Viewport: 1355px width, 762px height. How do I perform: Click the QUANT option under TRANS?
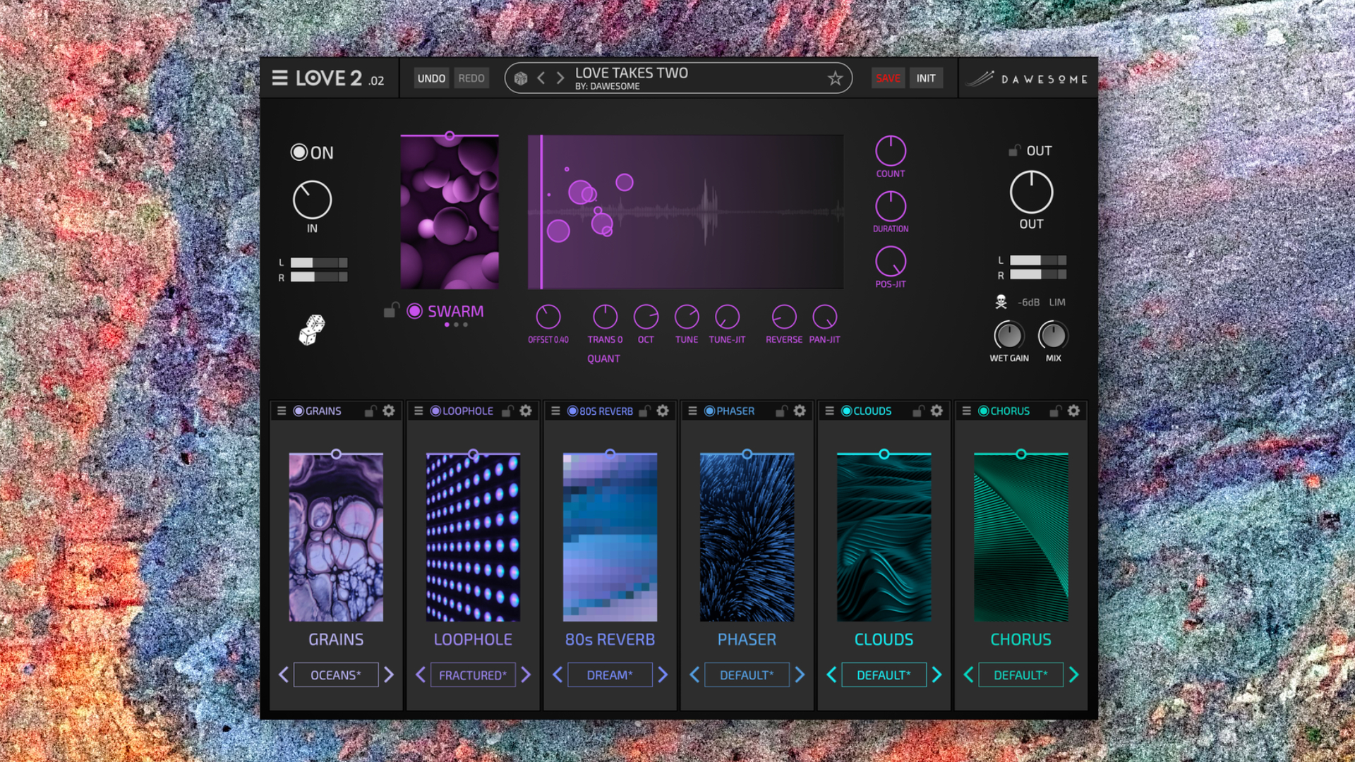[603, 358]
